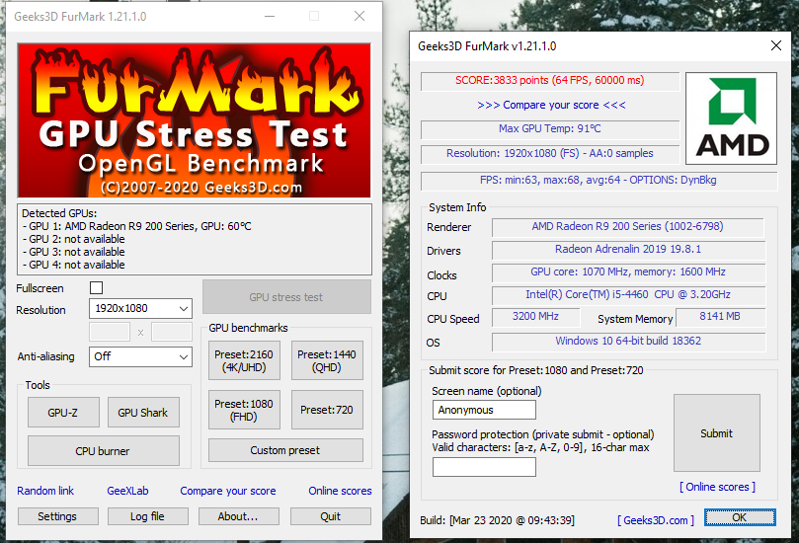The image size is (799, 543).
Task: Click the FPS: min:63, max:68 field
Action: [x=599, y=181]
